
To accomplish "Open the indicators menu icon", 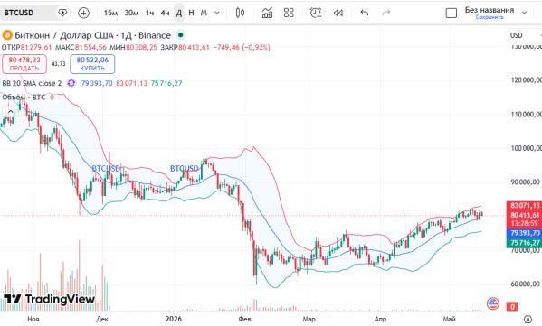I will tap(267, 13).
